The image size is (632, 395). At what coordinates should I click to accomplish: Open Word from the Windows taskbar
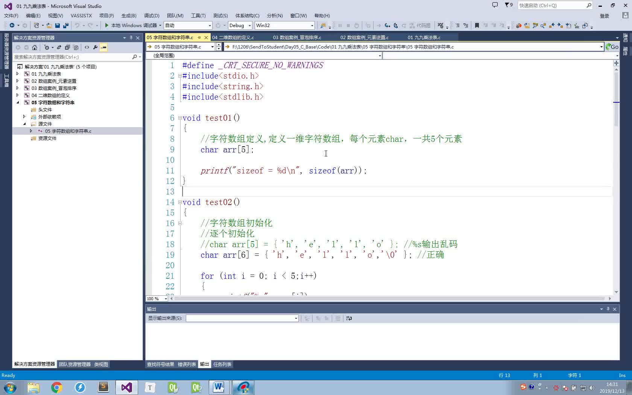219,387
